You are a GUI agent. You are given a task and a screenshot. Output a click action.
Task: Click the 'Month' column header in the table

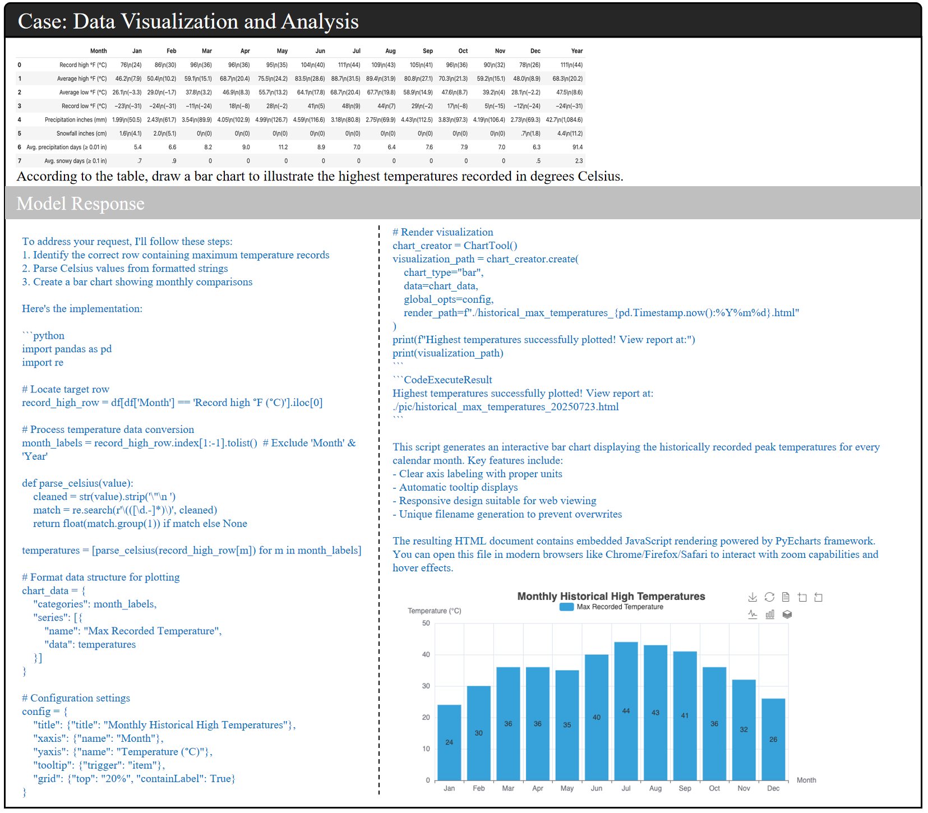tap(99, 51)
